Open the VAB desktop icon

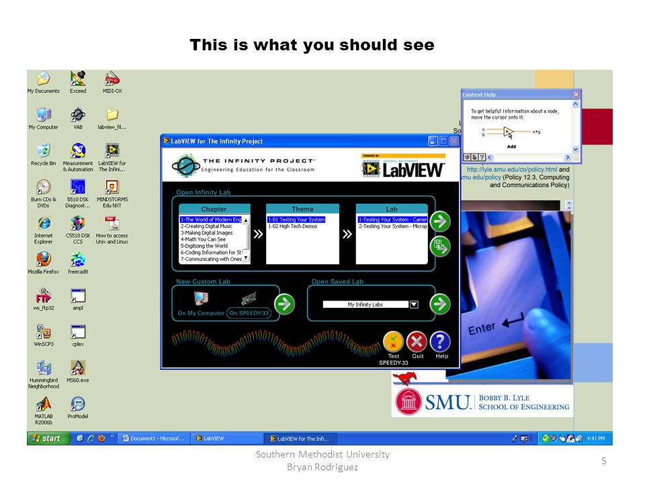coord(78,118)
